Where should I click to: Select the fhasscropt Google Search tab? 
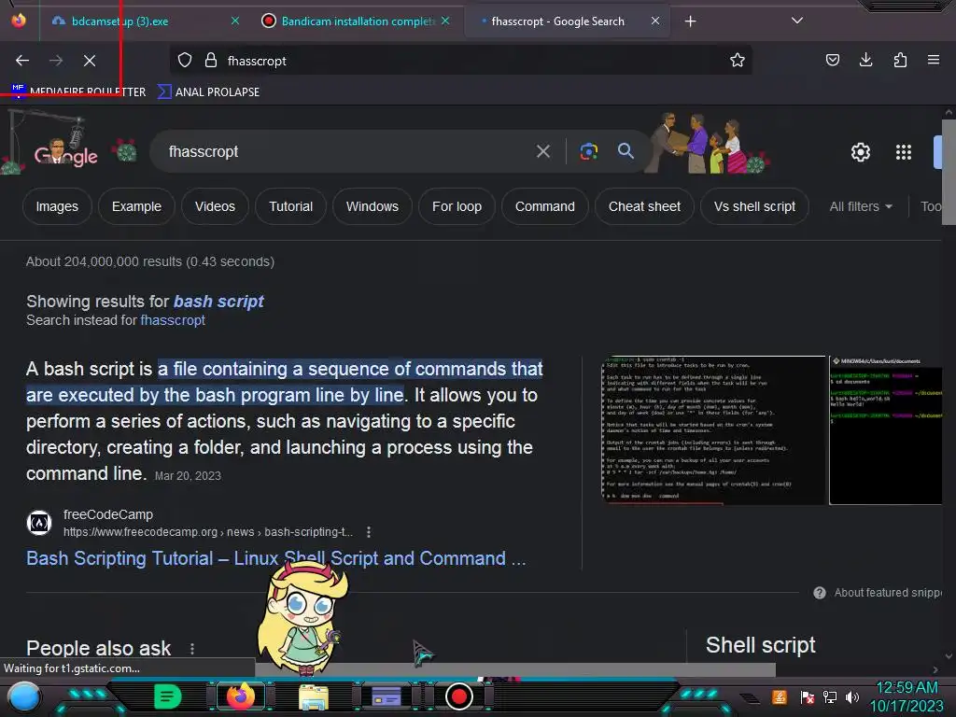(568, 21)
